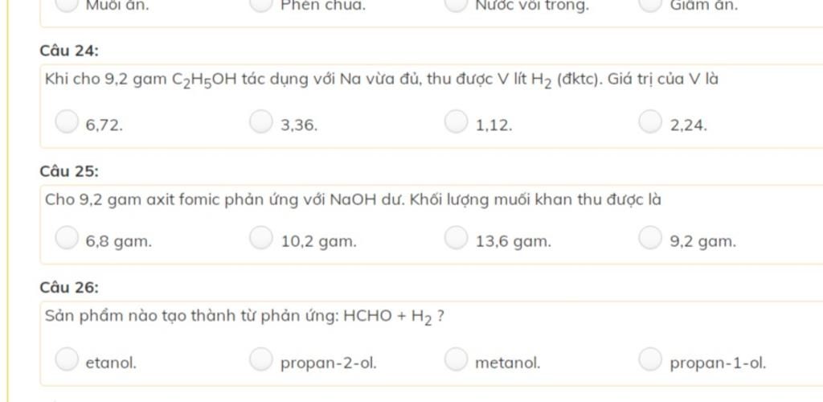Click the Câu 25 heading
This screenshot has width=823, height=402.
pyautogui.click(x=69, y=171)
